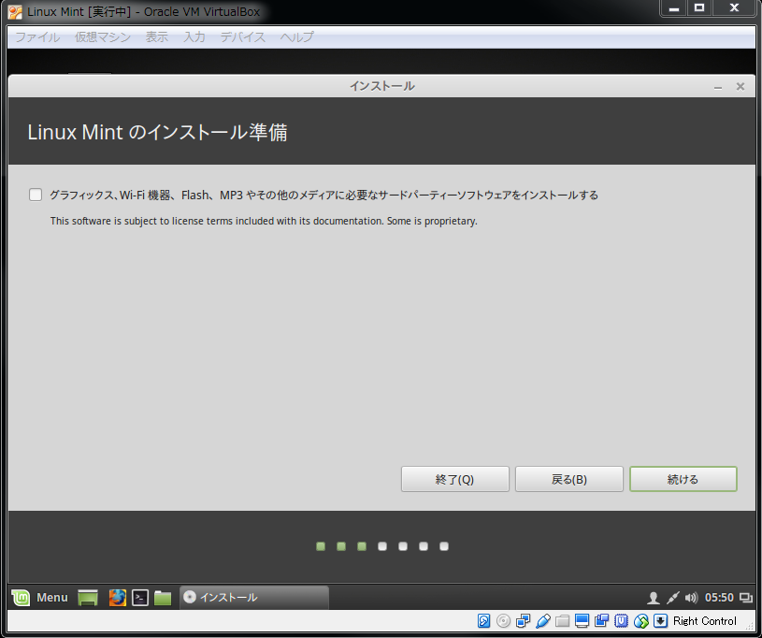Click the VirtualBox icon in title bar
Screen dimensions: 762x638
15,11
